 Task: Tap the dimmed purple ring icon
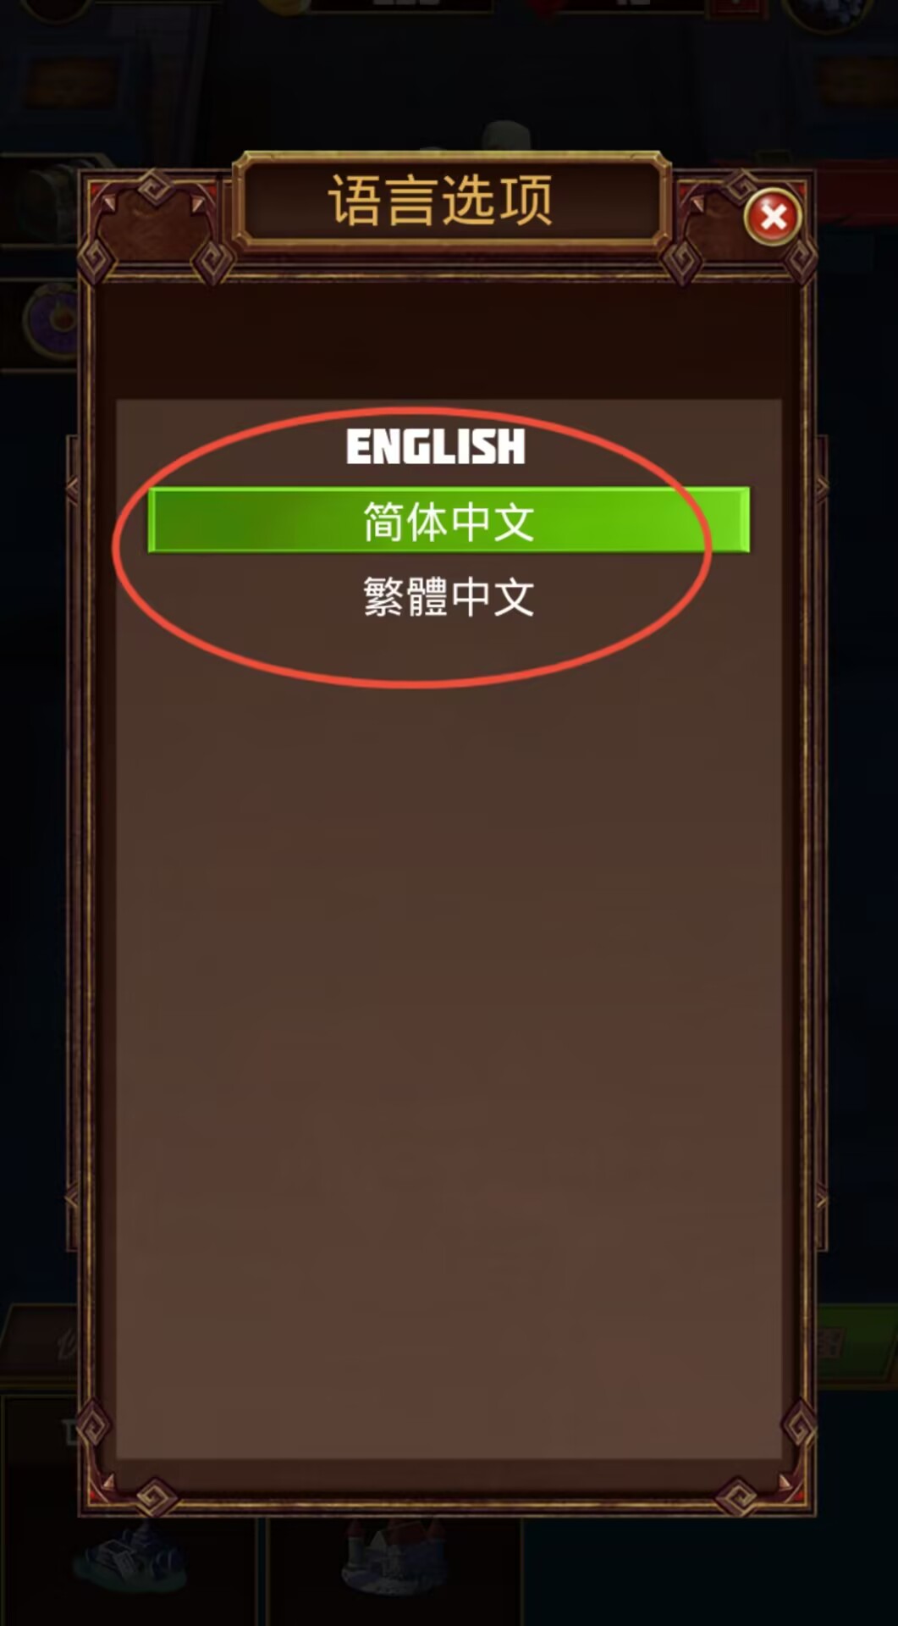(x=56, y=320)
